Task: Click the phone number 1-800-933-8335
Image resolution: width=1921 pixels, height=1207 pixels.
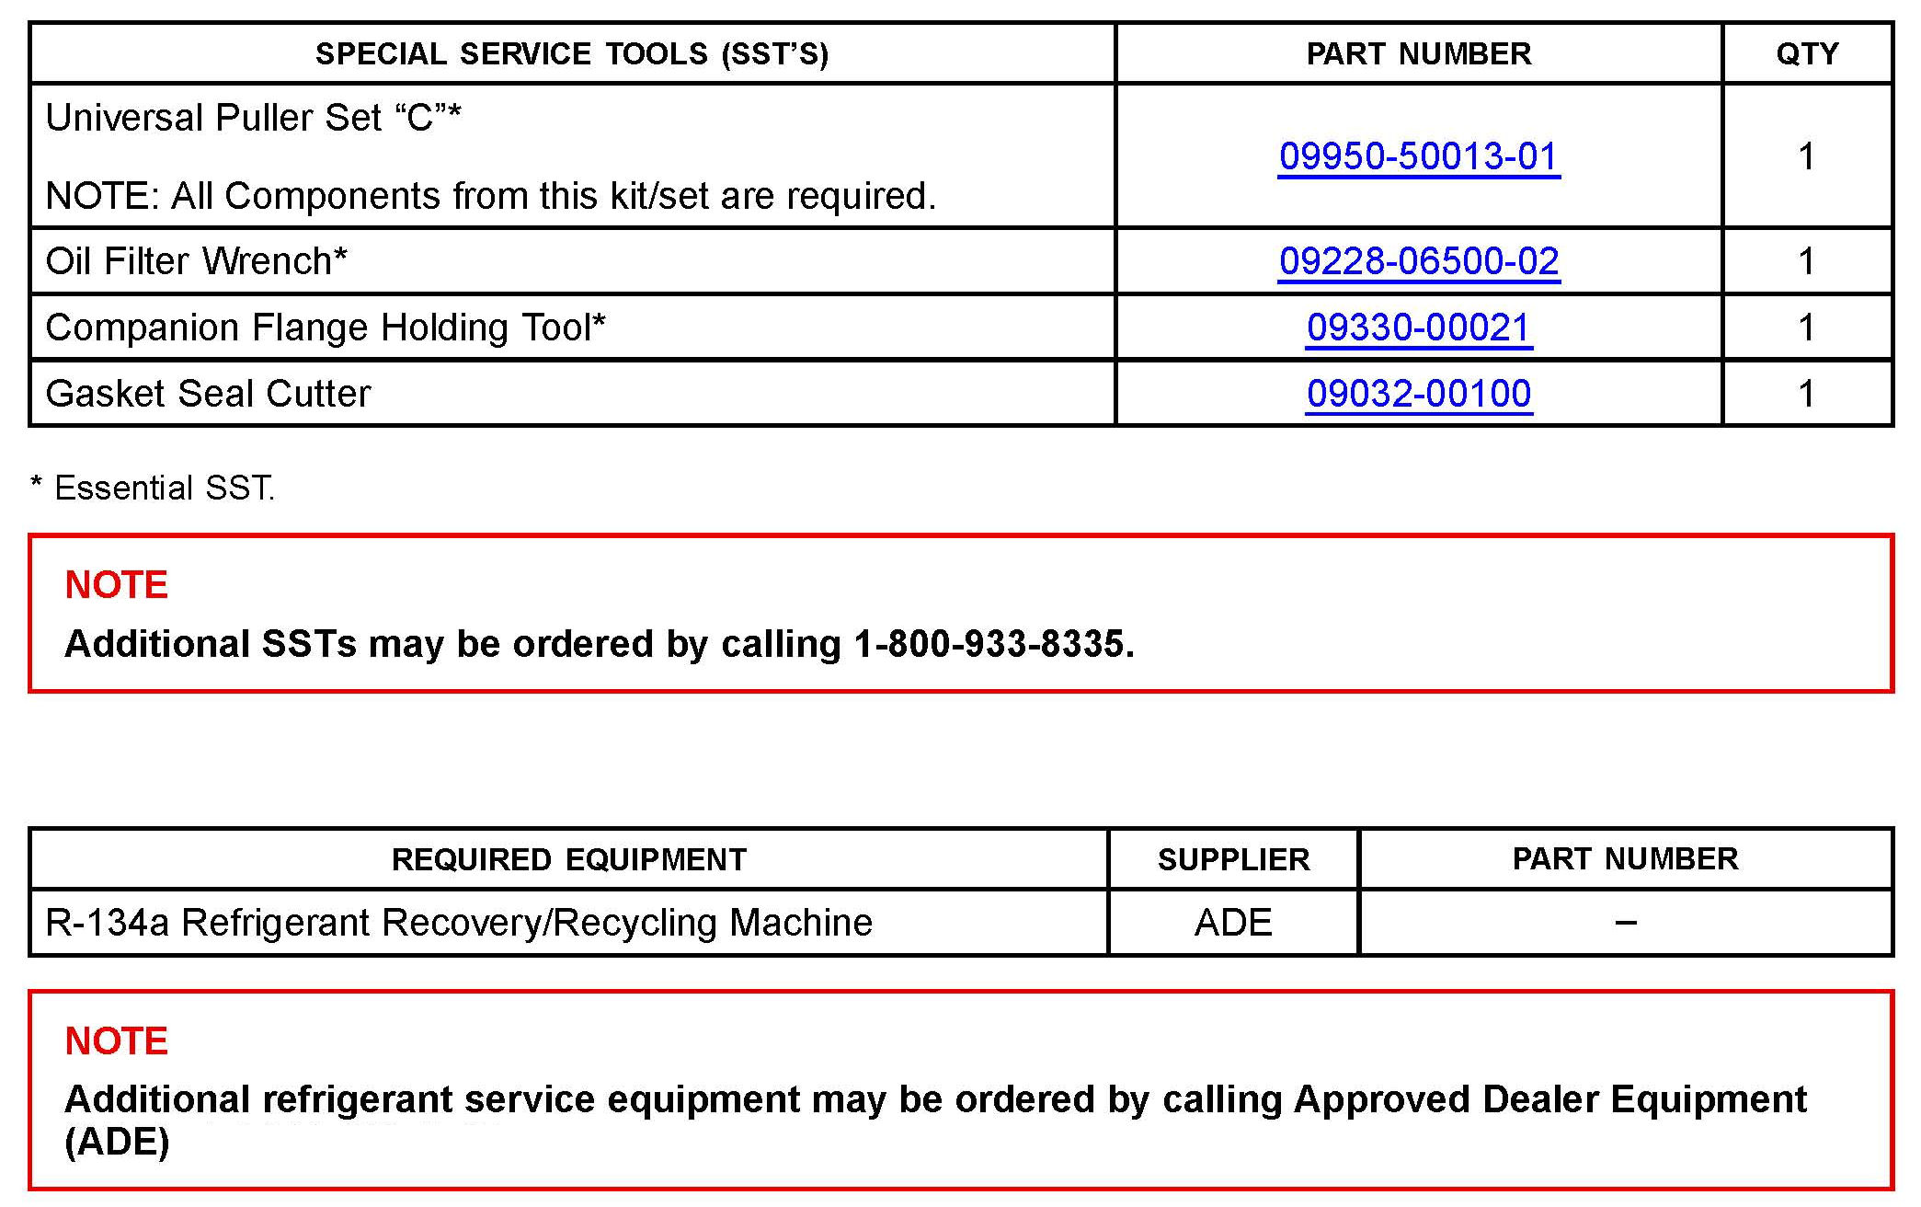Action: click(991, 644)
